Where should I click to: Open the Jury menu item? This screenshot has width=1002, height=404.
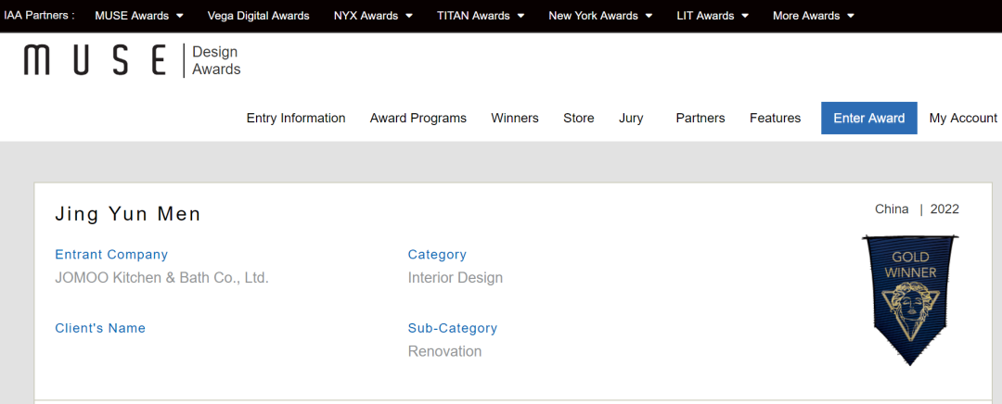click(x=631, y=118)
